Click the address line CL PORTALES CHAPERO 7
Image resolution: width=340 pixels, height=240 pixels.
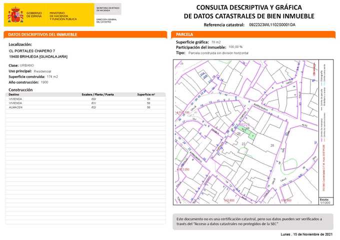[32, 51]
